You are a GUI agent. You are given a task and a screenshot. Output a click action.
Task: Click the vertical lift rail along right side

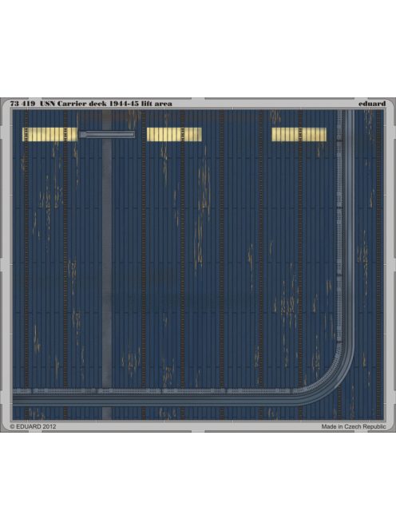click(345, 228)
